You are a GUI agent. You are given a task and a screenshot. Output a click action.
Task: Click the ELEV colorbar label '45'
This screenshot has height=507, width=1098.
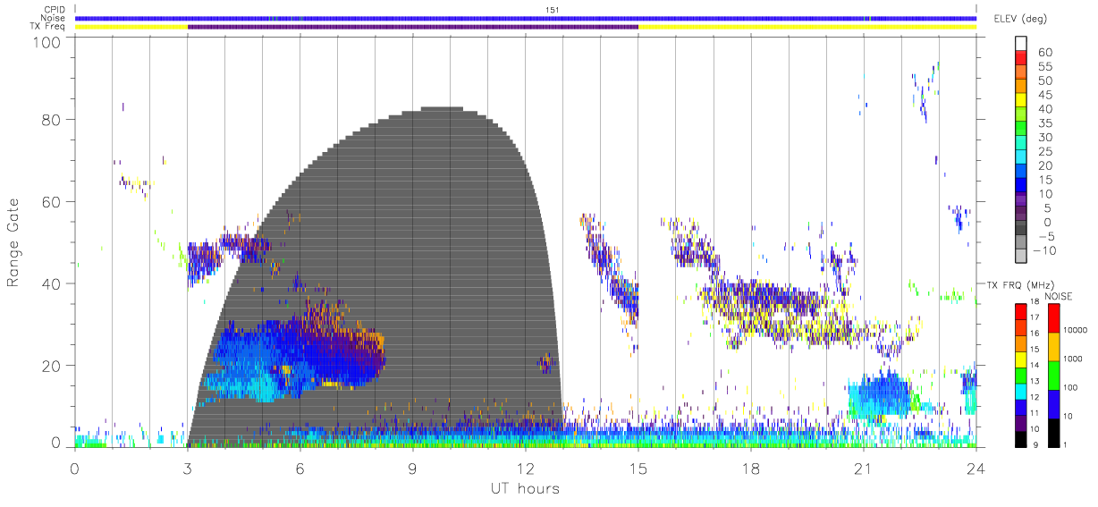1044,95
